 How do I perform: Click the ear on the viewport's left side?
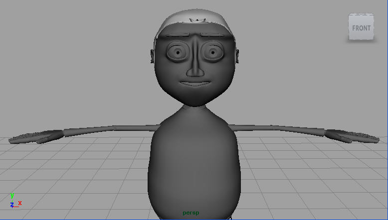[x=152, y=56]
